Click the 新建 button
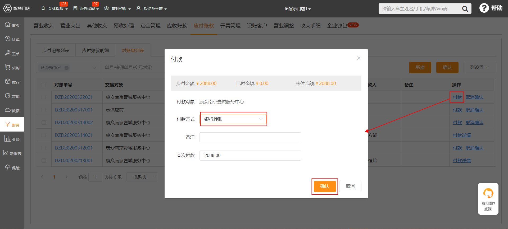Screen dimensions: 508x229 [420, 68]
